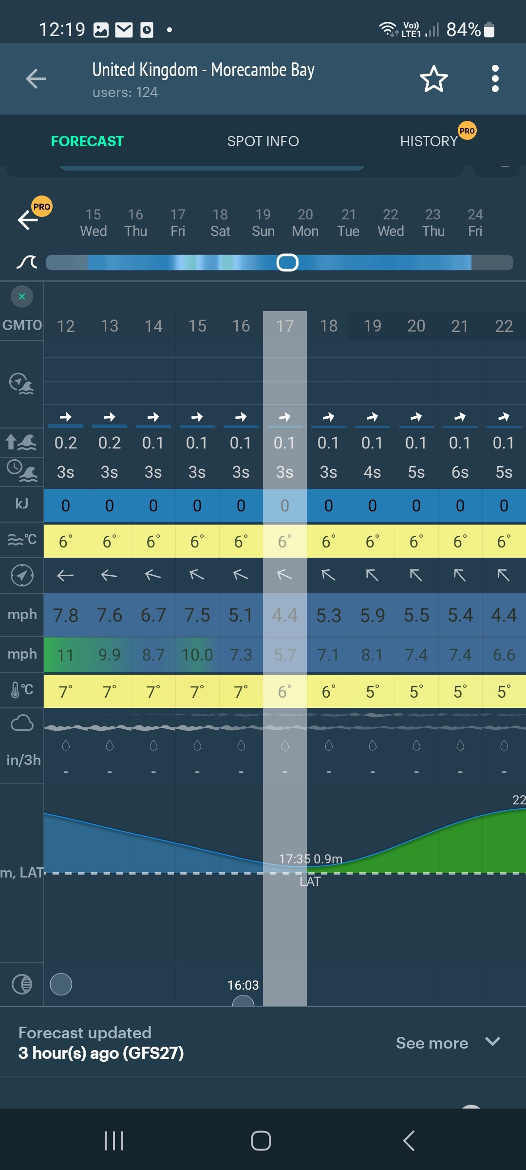
Task: Tap the cloud cover icon
Action: [x=22, y=722]
